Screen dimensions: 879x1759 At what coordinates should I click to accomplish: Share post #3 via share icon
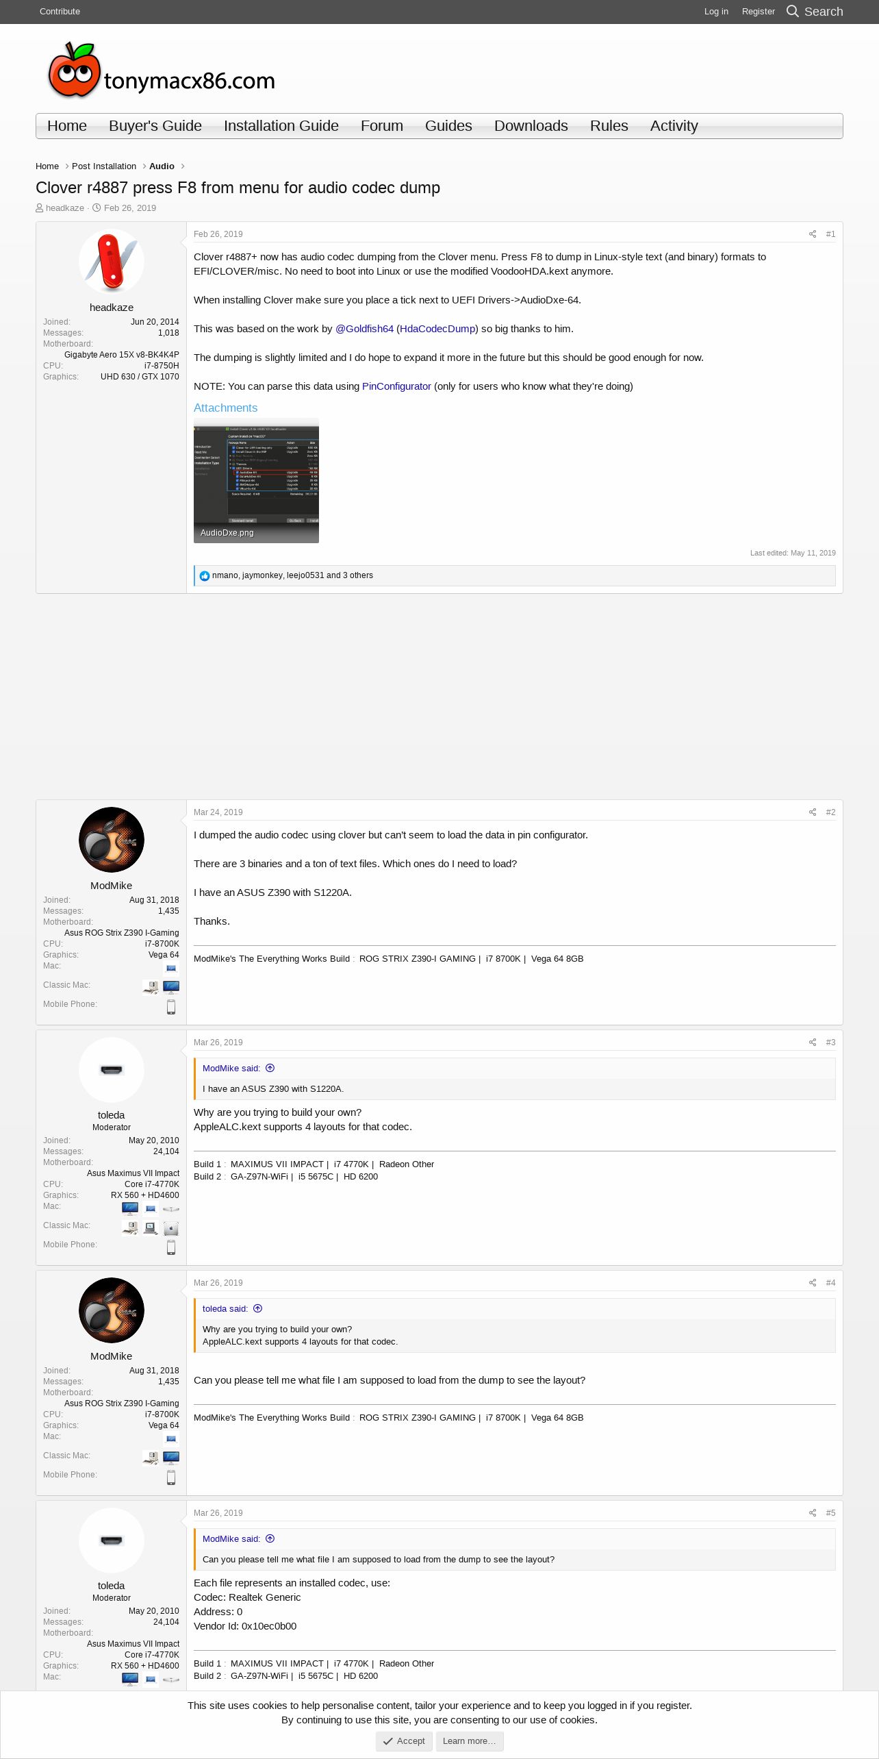pyautogui.click(x=813, y=1043)
